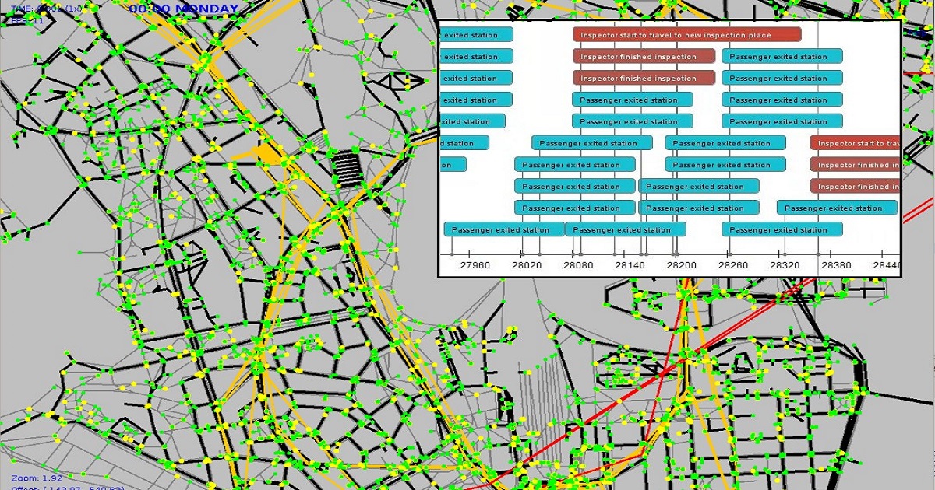Image resolution: width=935 pixels, height=490 pixels.
Task: Click the 28320 timeline axis label
Action: click(785, 265)
